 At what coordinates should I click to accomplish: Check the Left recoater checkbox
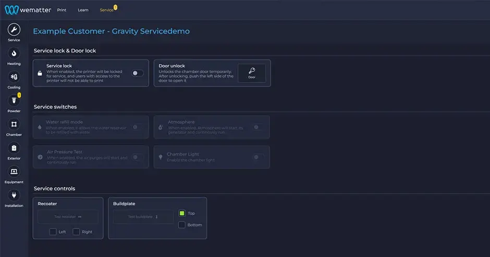pos(53,232)
